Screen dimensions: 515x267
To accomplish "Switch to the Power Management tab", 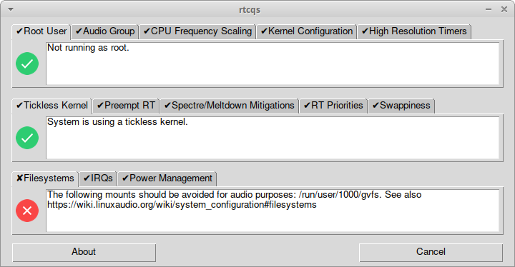I will coord(167,178).
